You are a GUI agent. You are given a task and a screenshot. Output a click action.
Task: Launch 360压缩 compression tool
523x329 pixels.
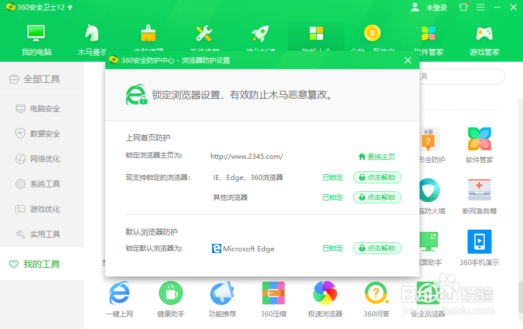coord(273,293)
